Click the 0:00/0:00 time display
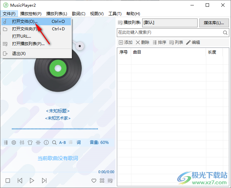This screenshot has width=231, height=188. pyautogui.click(x=106, y=172)
